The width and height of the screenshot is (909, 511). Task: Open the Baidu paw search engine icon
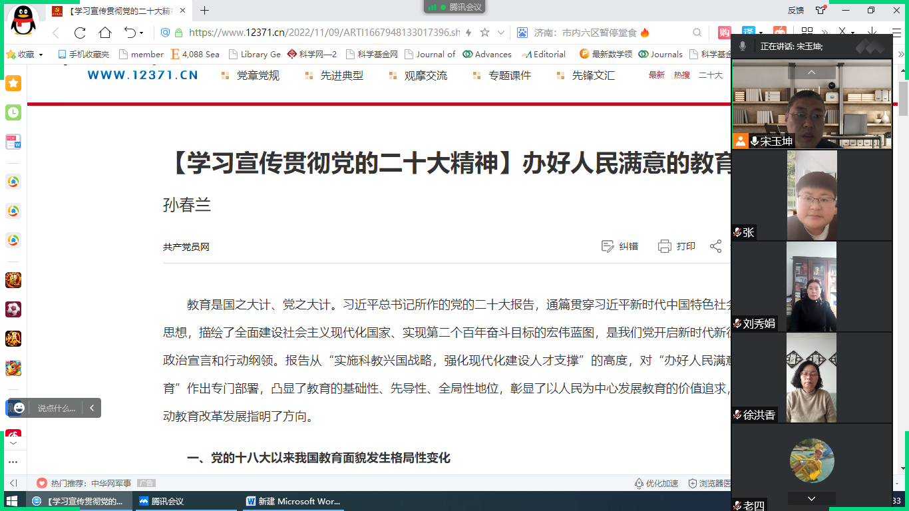tap(522, 33)
